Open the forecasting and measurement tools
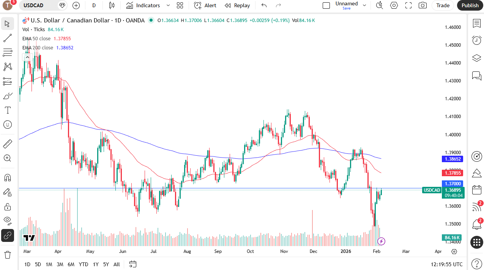 (7, 81)
